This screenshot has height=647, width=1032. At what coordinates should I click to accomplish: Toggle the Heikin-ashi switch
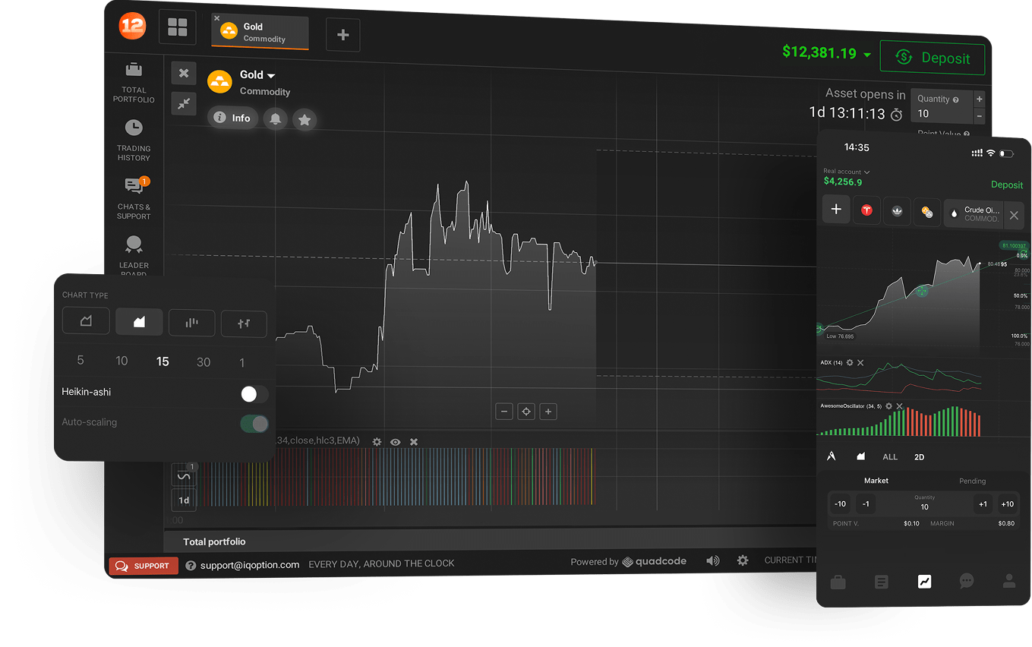click(254, 393)
